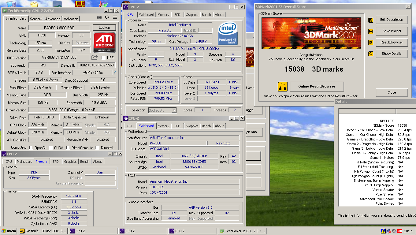Click the ATI tray icon
416x235 pixels.
[399, 231]
